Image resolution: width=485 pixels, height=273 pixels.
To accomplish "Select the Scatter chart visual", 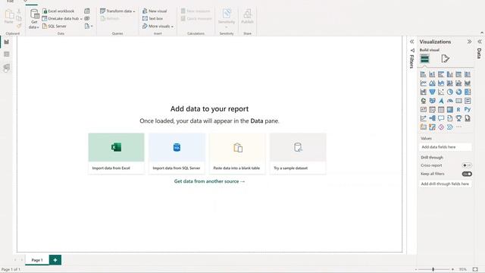I will pyautogui.click(x=441, y=92).
